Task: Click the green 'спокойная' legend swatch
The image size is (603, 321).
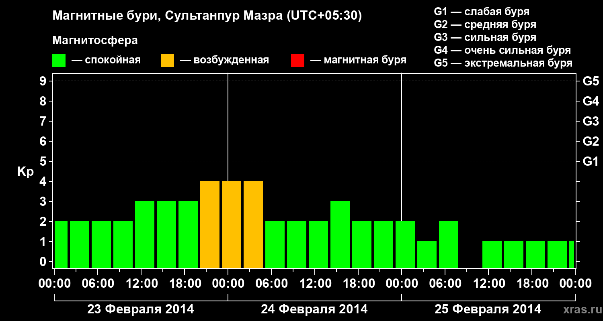Action: tap(59, 61)
